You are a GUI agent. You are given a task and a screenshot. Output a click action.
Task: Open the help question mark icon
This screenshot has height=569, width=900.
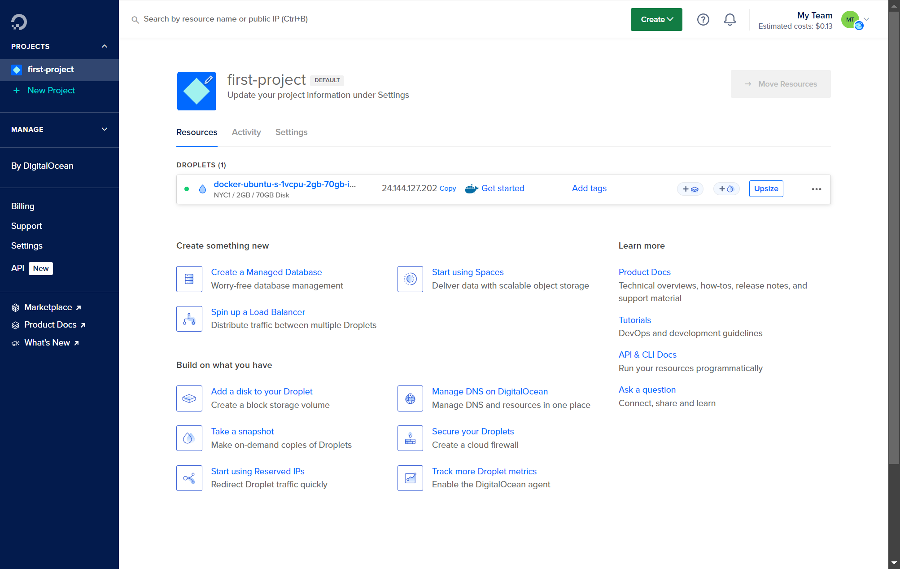[x=703, y=19]
